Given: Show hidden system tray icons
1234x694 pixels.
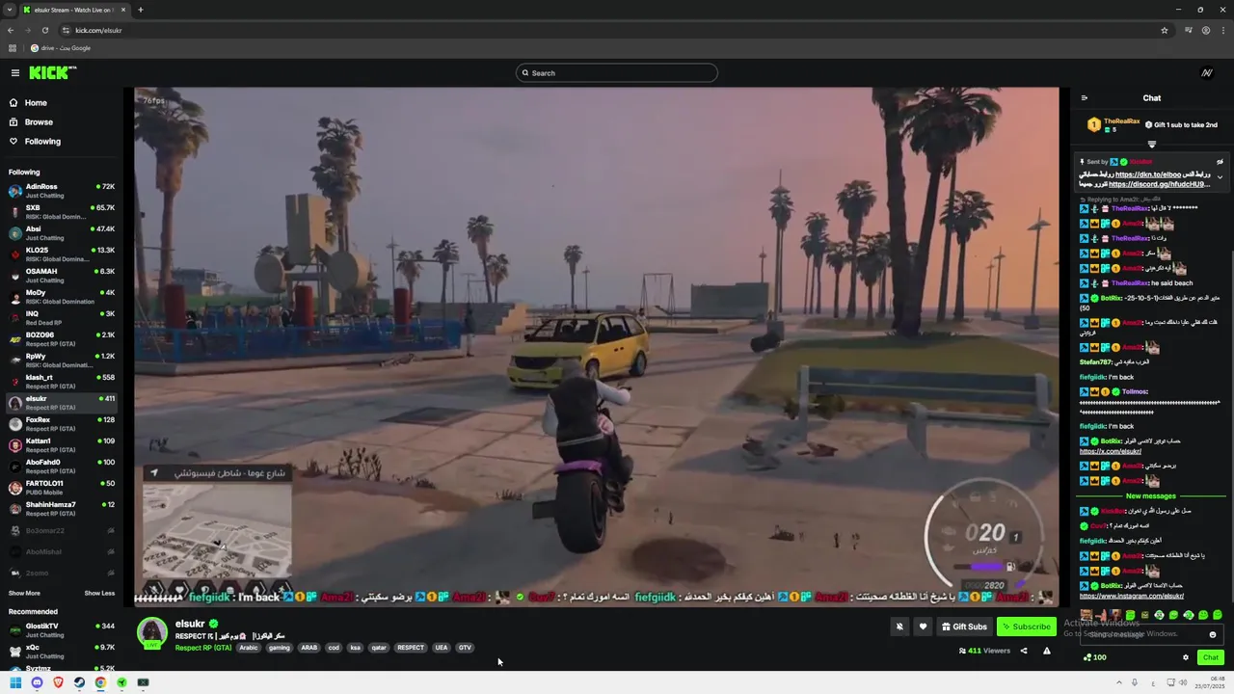Looking at the screenshot, I should click(x=1119, y=682).
